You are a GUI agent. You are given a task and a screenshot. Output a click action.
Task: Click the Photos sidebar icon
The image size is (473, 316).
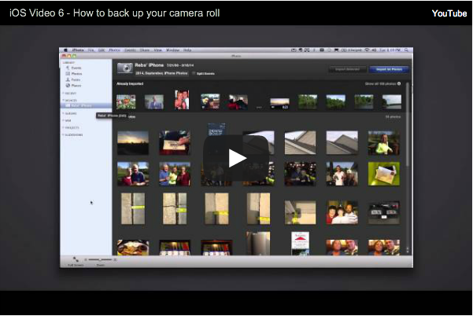68,74
